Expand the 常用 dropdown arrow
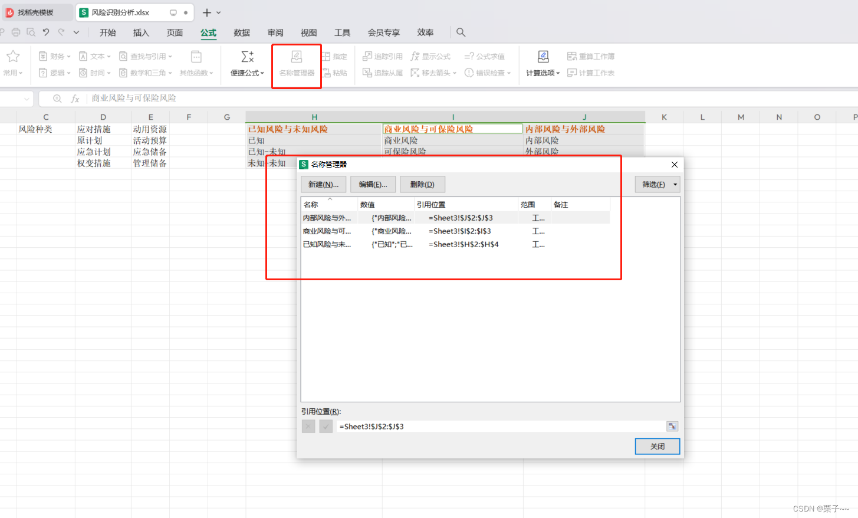Image resolution: width=858 pixels, height=518 pixels. (21, 73)
